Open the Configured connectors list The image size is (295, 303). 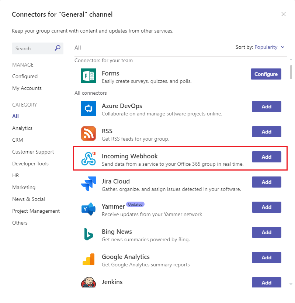pyautogui.click(x=25, y=76)
